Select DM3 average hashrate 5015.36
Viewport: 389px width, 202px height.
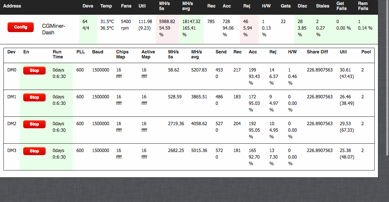(199, 150)
